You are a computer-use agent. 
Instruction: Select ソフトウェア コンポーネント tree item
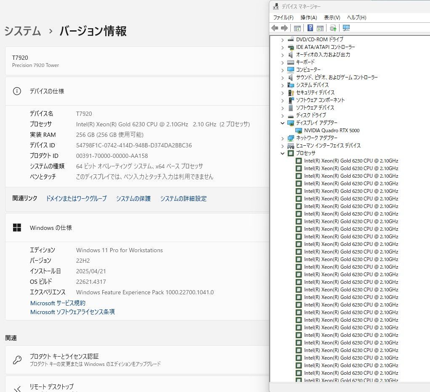click(320, 100)
